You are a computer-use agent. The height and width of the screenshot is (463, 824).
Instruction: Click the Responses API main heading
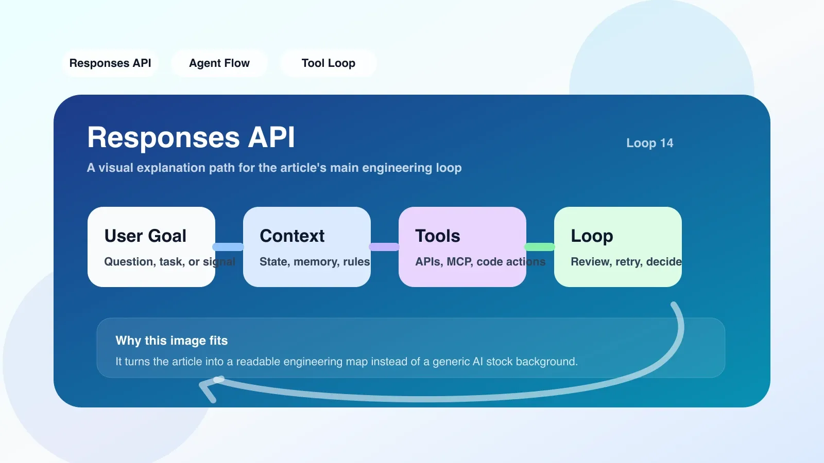click(x=191, y=137)
